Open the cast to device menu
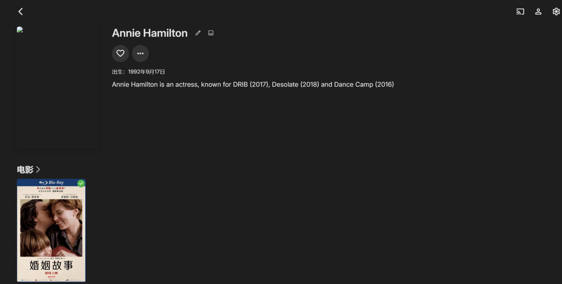The image size is (562, 284). tap(520, 12)
